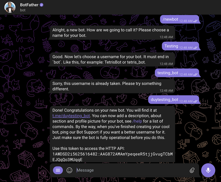This screenshot has height=182, width=221.
Task: Click BotFather name in the chat header
Action: (x=29, y=5)
